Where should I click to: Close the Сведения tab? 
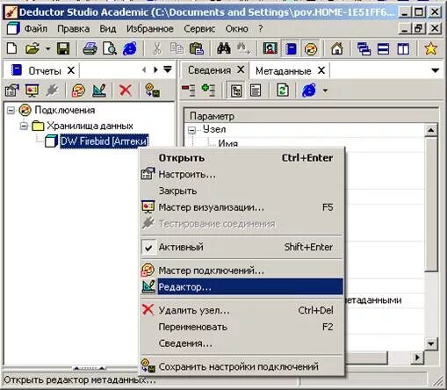pos(241,69)
